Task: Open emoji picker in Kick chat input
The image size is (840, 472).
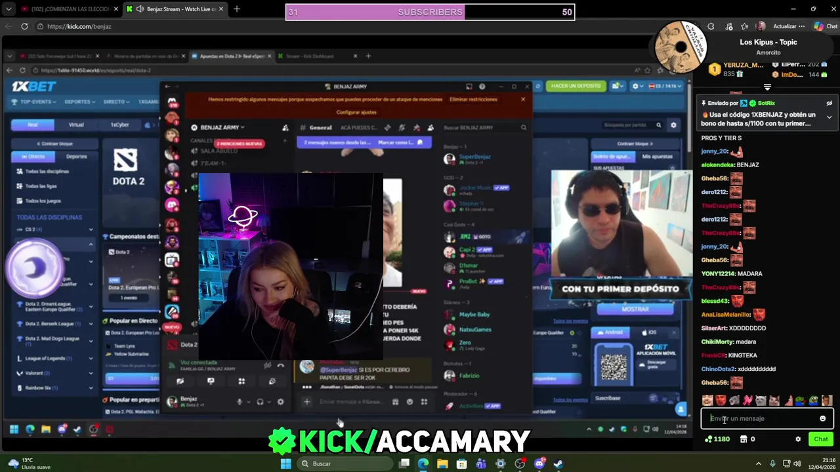Action: pyautogui.click(x=822, y=418)
